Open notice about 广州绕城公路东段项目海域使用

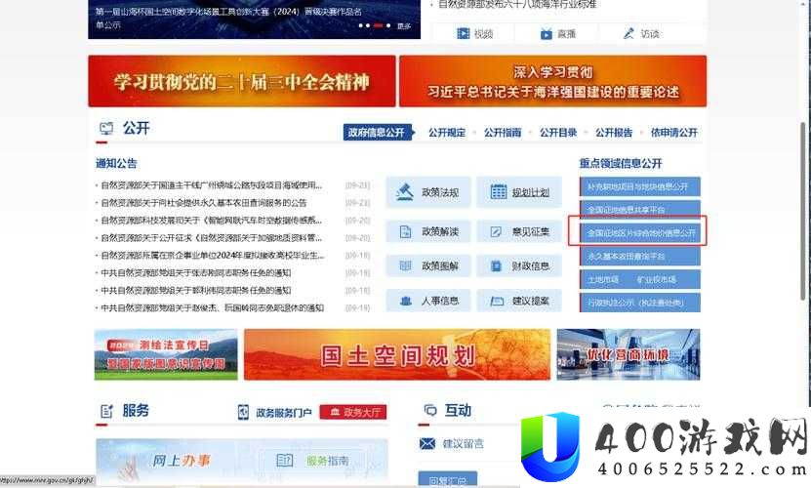pyautogui.click(x=212, y=184)
